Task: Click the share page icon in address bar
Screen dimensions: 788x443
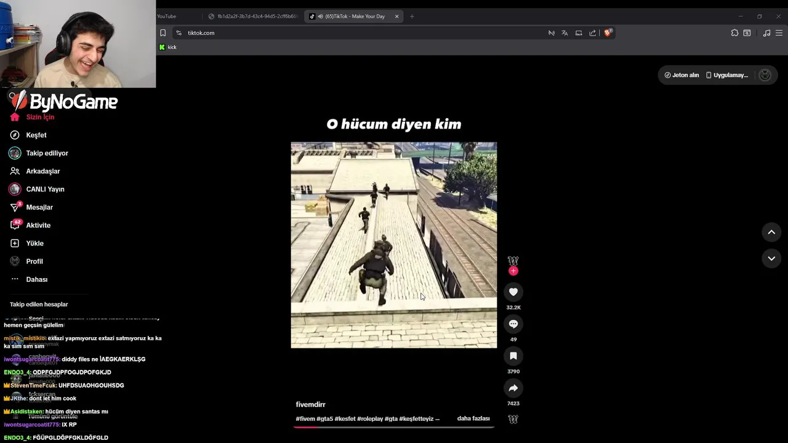Action: click(592, 33)
